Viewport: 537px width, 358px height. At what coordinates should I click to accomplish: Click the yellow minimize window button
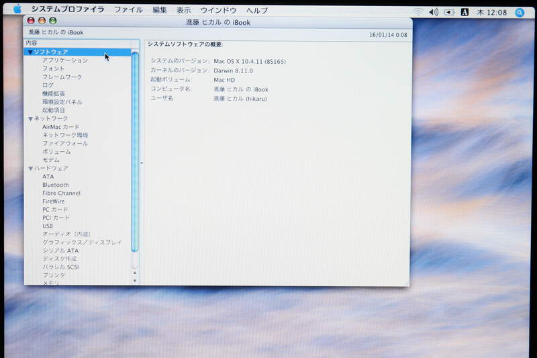coord(42,21)
